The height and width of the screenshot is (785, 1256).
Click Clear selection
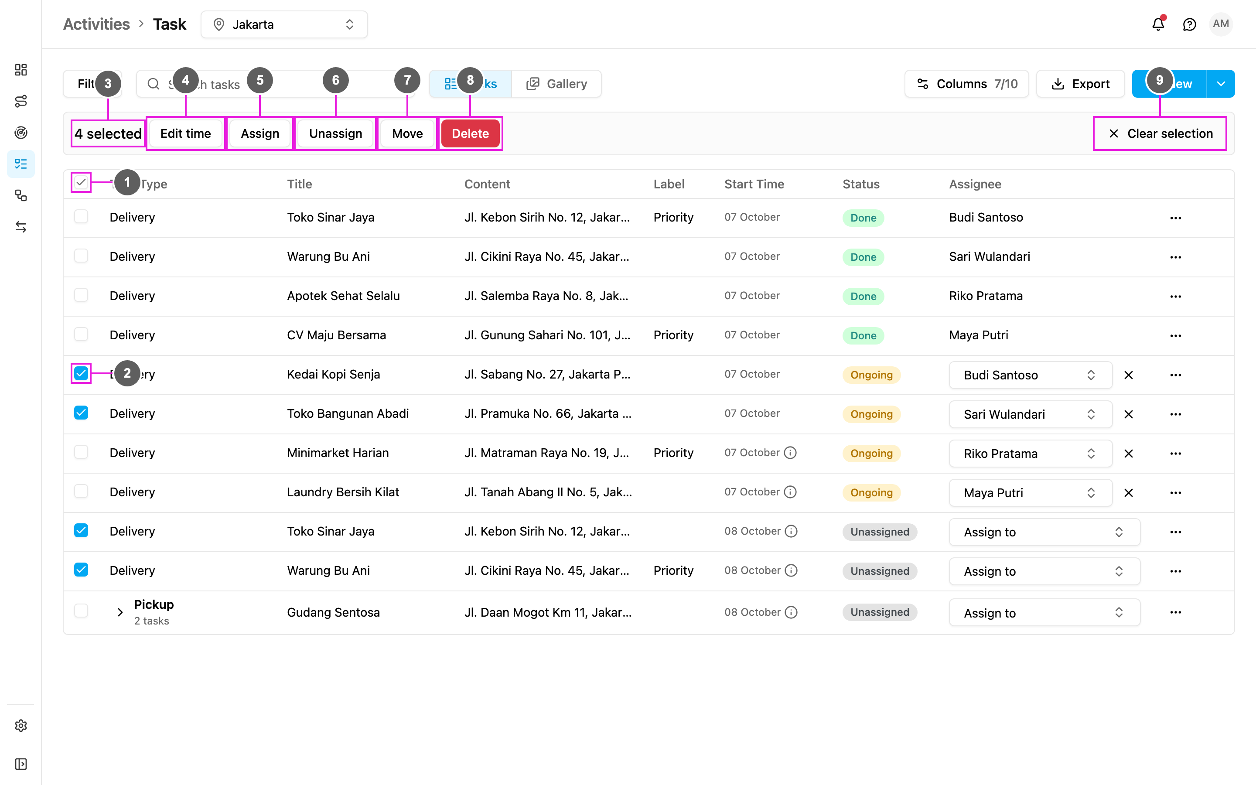point(1160,133)
